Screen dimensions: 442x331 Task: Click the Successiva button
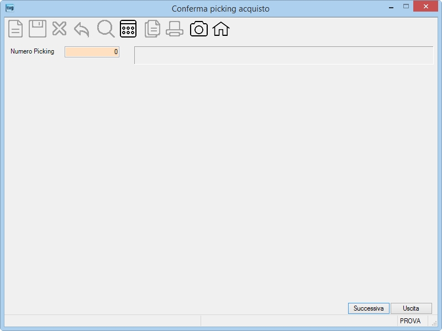coord(369,308)
